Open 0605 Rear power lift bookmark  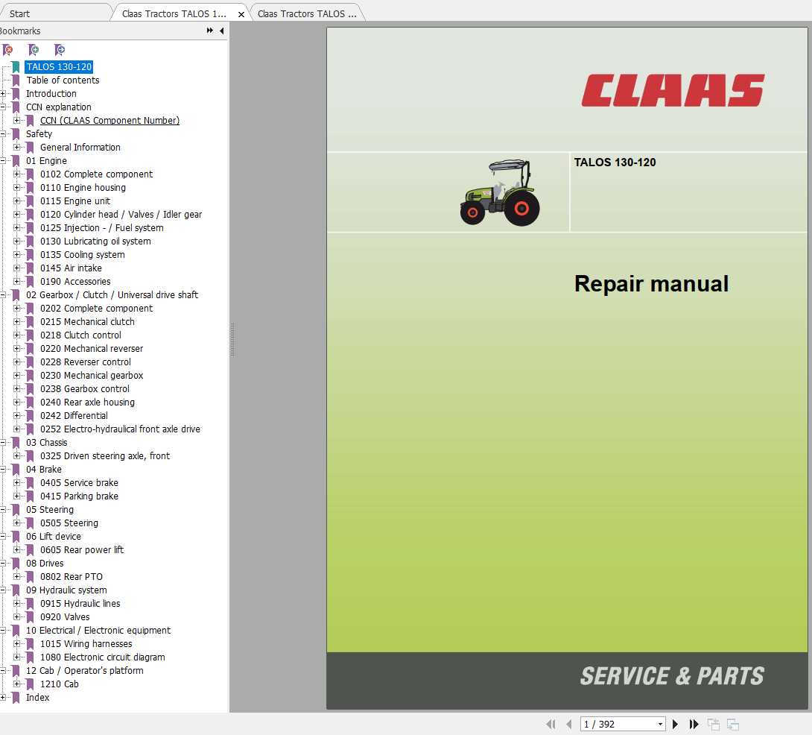82,550
